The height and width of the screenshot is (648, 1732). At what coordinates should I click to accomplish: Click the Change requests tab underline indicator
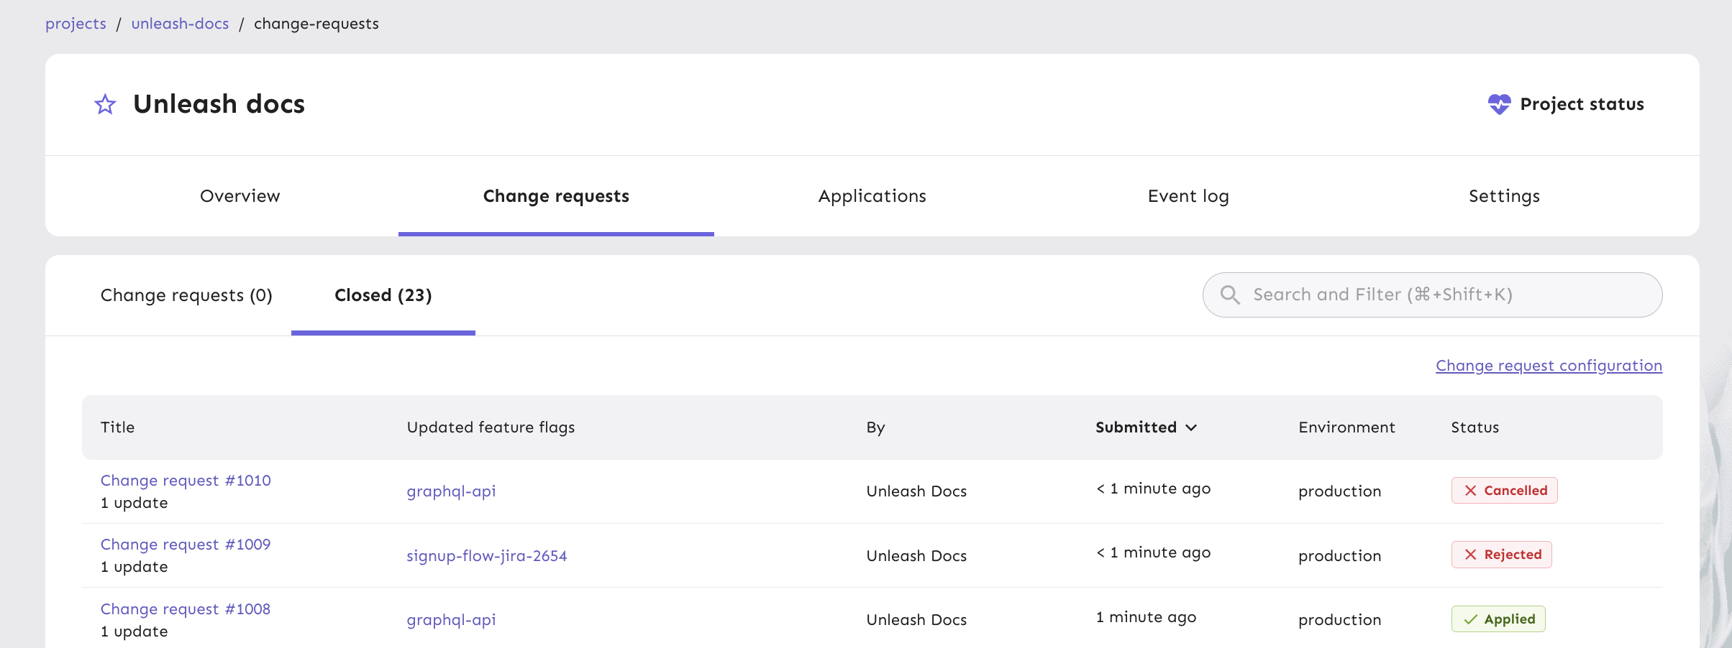pos(556,233)
